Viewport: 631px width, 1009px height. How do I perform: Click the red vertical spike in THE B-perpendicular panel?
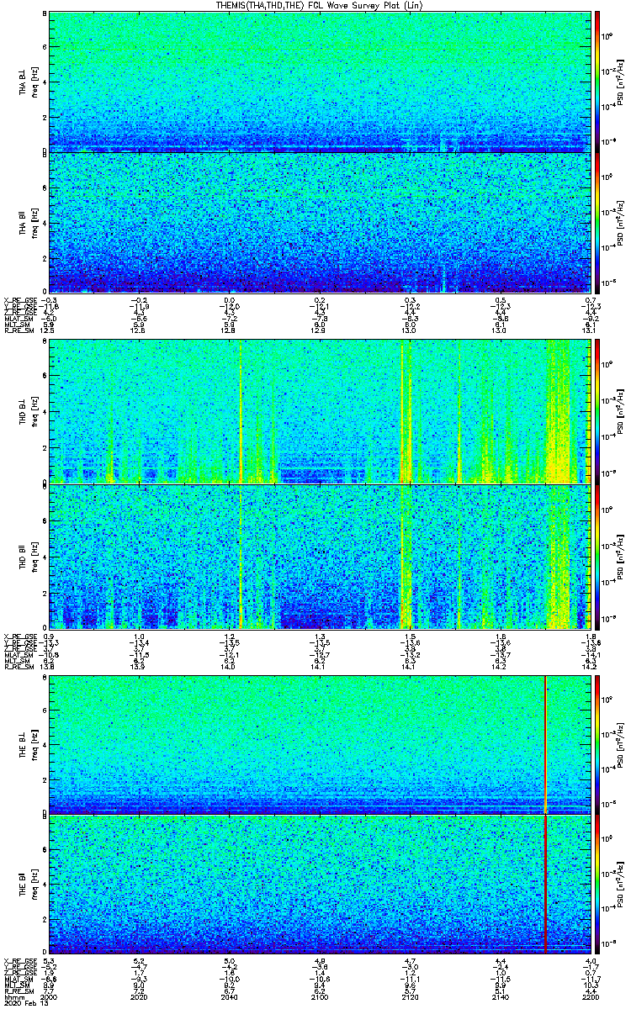(546, 744)
